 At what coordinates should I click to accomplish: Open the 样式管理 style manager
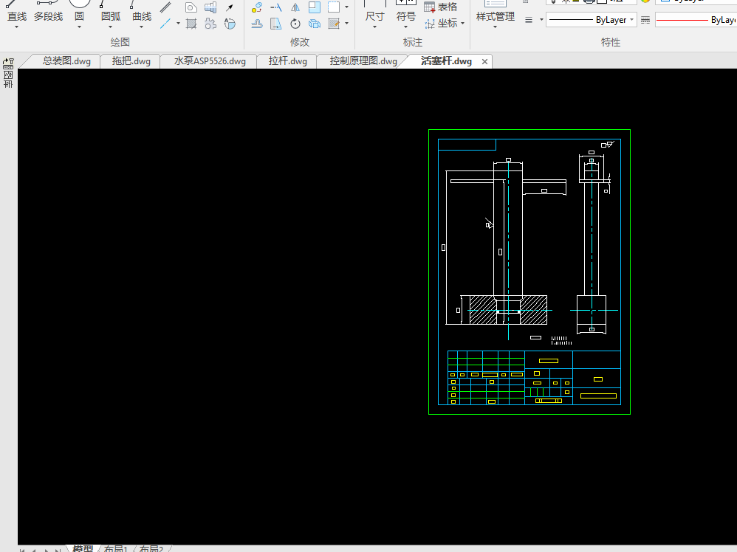495,16
